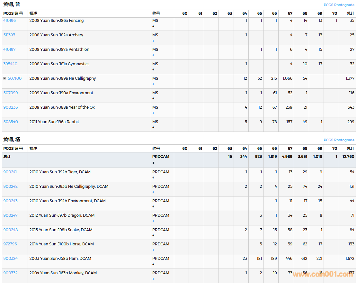Image resolution: width=357 pixels, height=283 pixels.
Task: Select PCGS number 395440 Gymnastics
Action: pyautogui.click(x=10, y=64)
